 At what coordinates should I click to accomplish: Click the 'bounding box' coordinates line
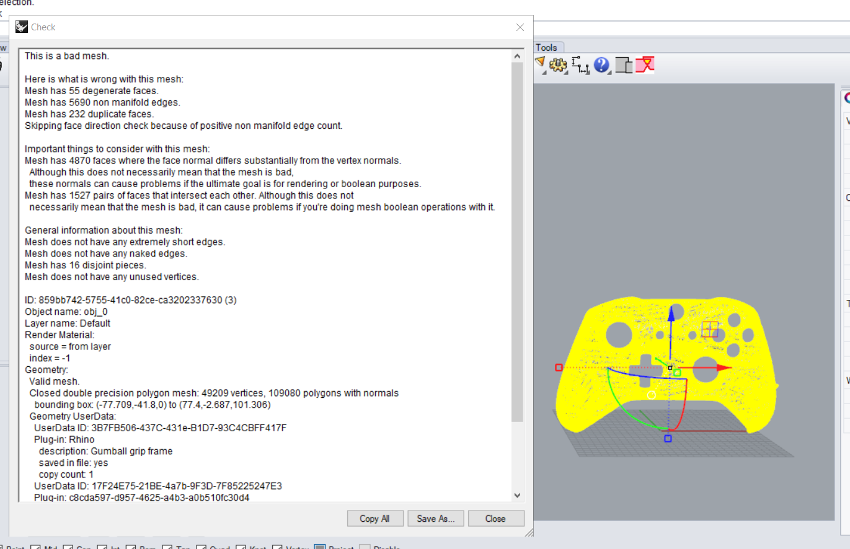(x=153, y=405)
